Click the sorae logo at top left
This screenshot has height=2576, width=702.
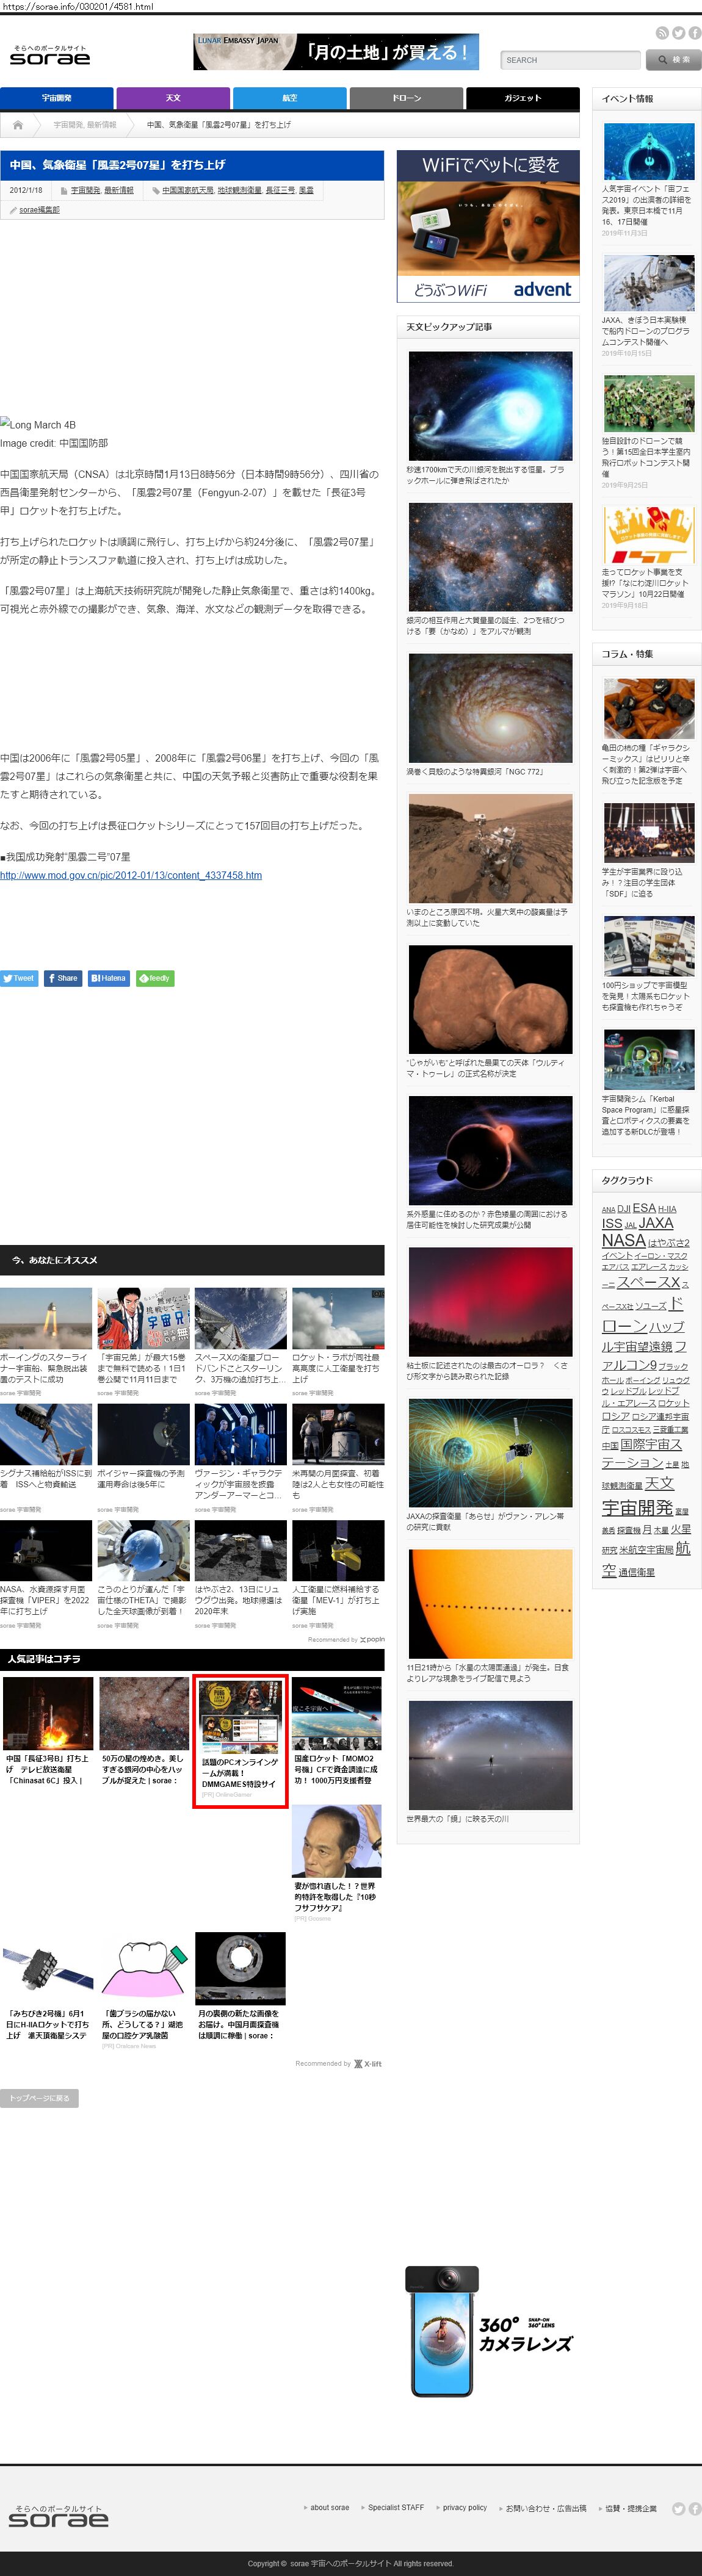[x=50, y=56]
